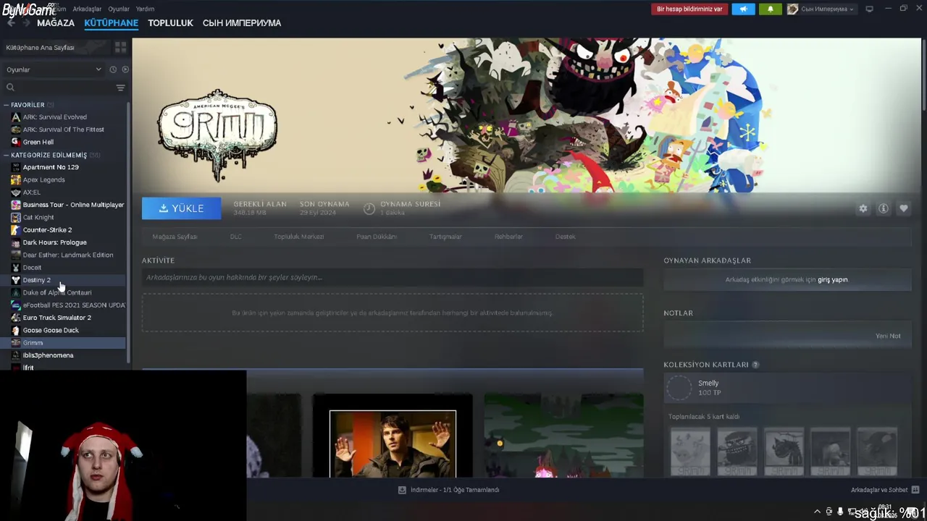This screenshot has width=927, height=521.
Task: Click the search magnifier icon in sidebar
Action: point(10,88)
